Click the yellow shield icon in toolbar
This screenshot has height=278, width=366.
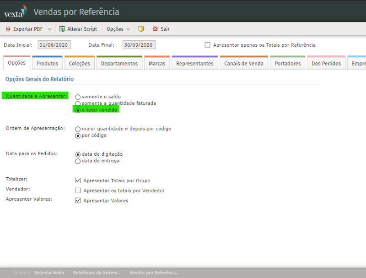coord(141,29)
